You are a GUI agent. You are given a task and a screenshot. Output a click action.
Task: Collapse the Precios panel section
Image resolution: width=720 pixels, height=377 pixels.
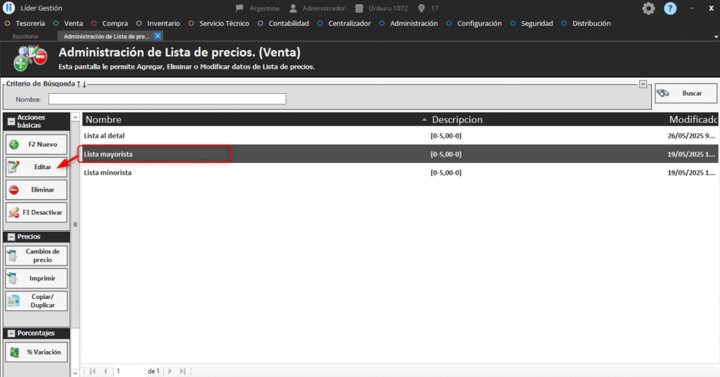(11, 237)
